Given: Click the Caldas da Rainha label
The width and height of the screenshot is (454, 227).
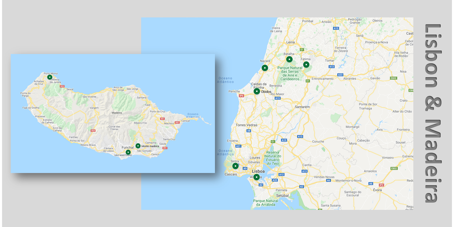Looking at the screenshot, I should tap(259, 86).
